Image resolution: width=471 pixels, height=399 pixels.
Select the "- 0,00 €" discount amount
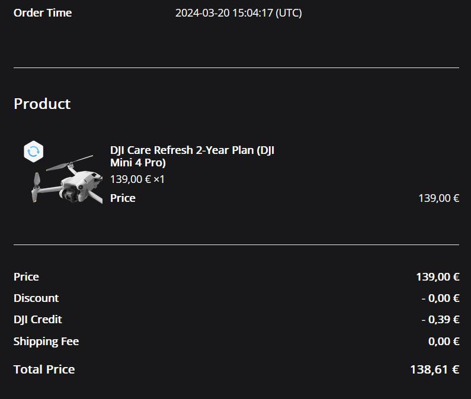point(440,298)
